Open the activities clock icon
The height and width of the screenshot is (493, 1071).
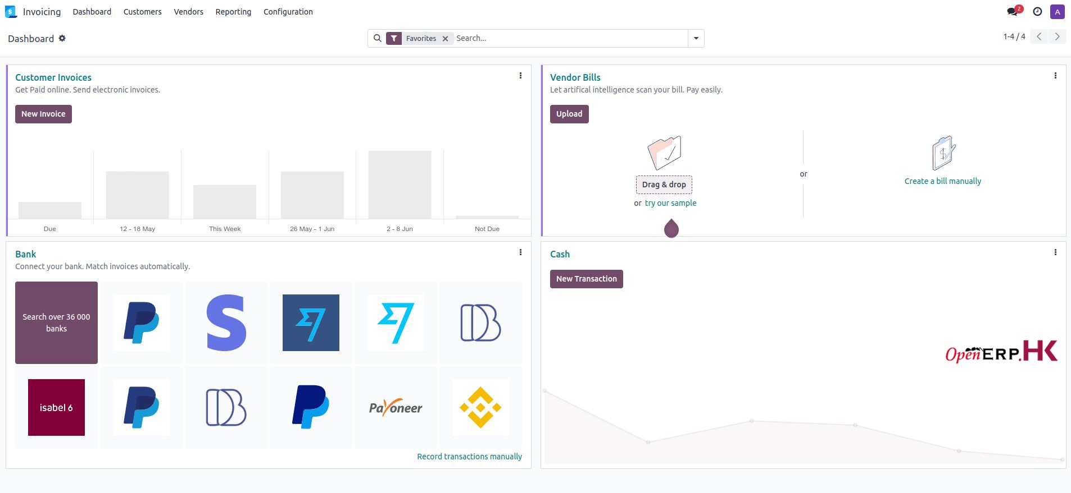(x=1037, y=12)
